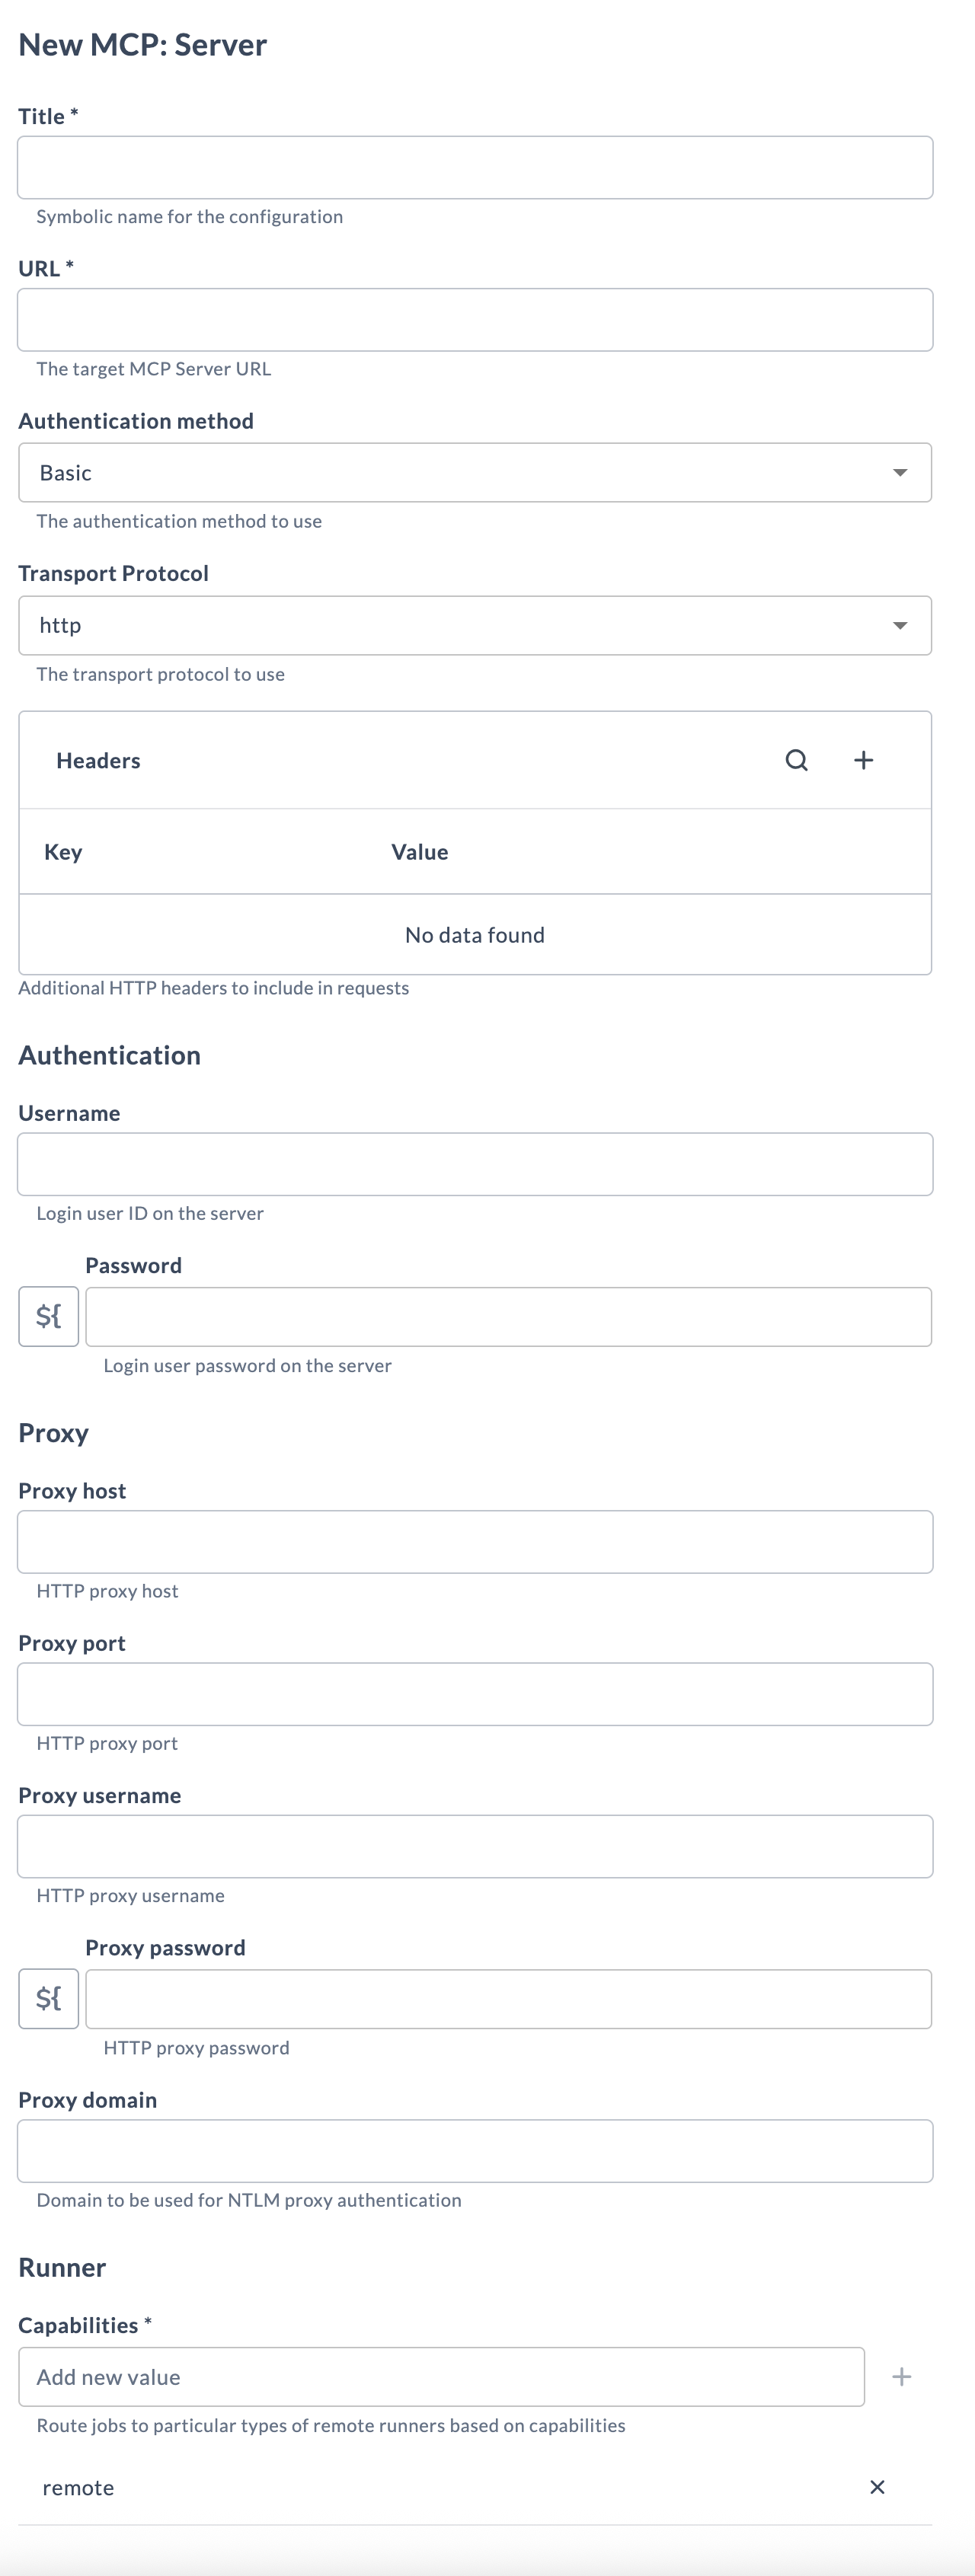
Task: Click the Title input field
Action: pyautogui.click(x=474, y=167)
